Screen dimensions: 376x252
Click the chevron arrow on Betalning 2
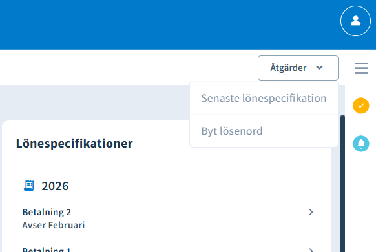tap(311, 212)
